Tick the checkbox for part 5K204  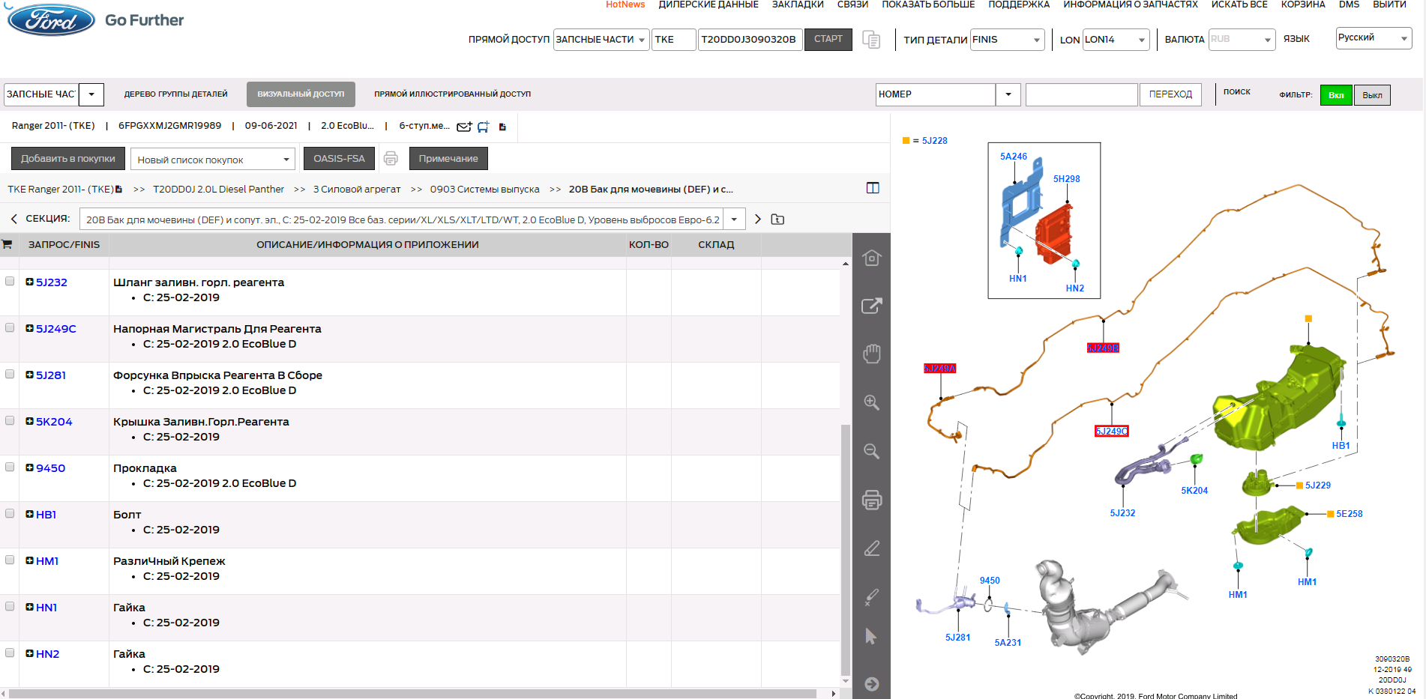click(10, 421)
